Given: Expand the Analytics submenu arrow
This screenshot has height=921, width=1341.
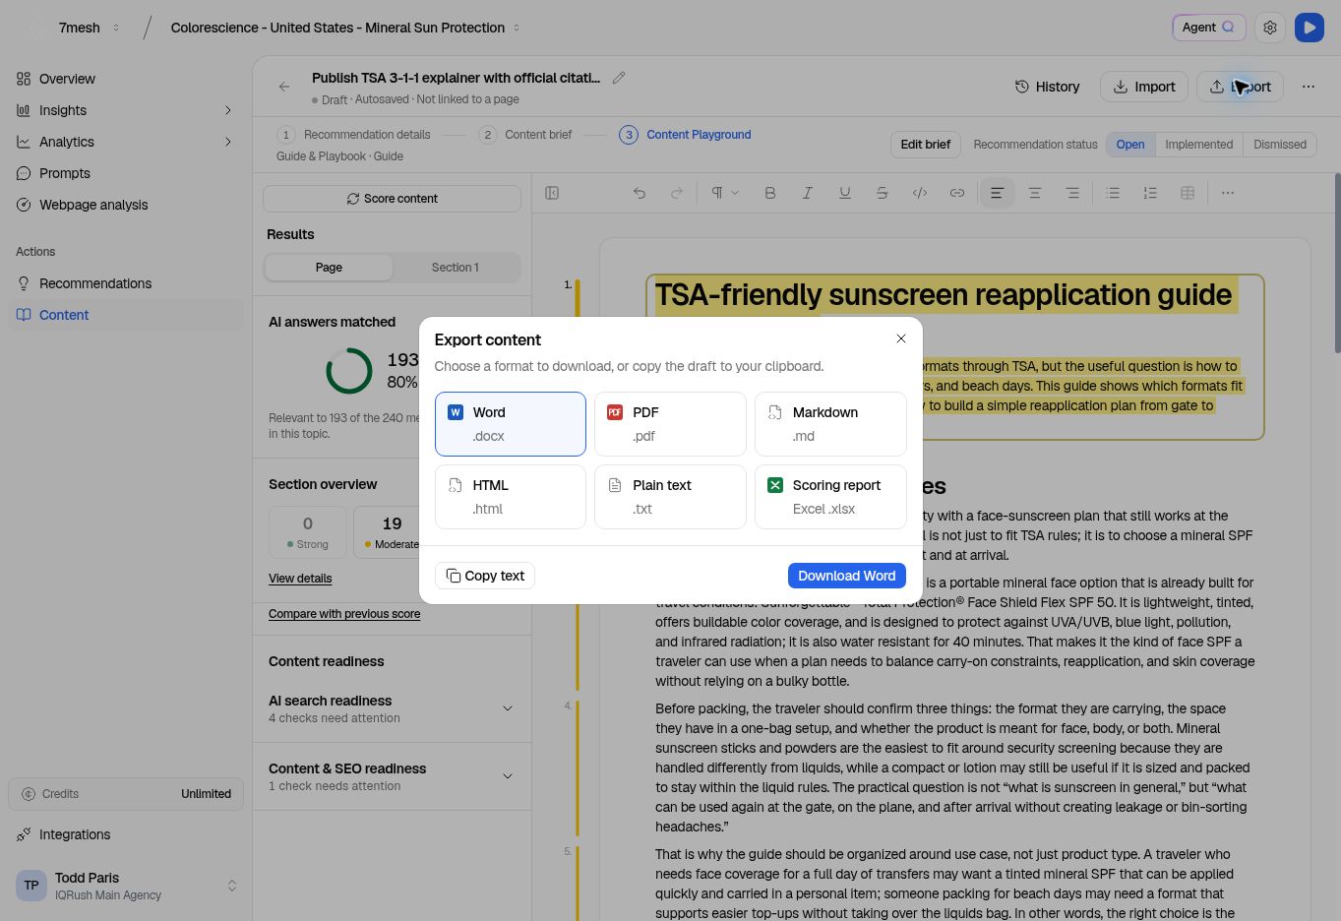Looking at the screenshot, I should coord(228,142).
